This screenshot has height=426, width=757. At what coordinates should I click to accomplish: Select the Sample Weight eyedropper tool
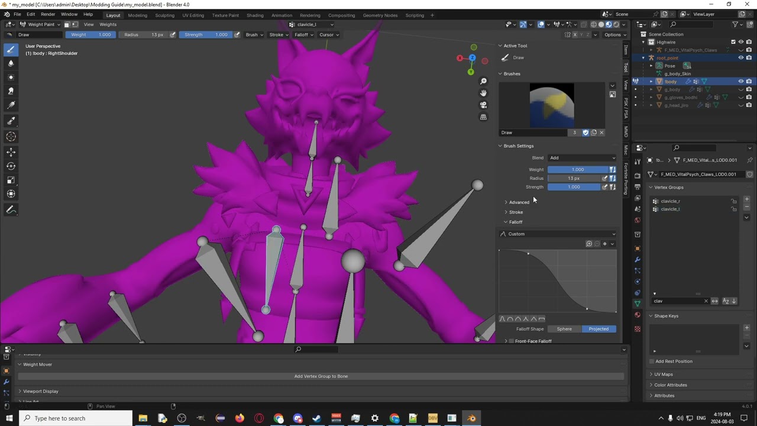tap(11, 121)
